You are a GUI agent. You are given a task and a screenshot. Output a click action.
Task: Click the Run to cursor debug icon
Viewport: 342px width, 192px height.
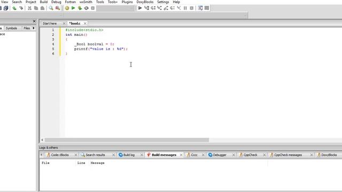pos(146,8)
